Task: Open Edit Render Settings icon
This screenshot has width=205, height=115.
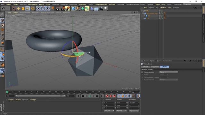Action: [x=67, y=9]
